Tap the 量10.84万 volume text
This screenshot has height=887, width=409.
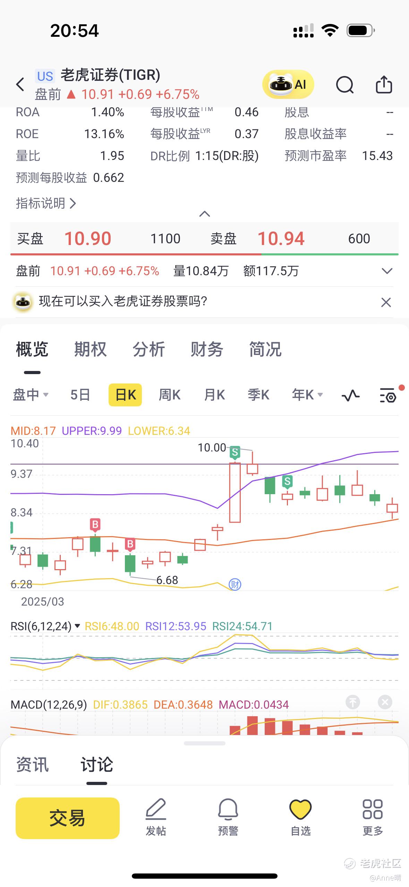click(x=201, y=271)
